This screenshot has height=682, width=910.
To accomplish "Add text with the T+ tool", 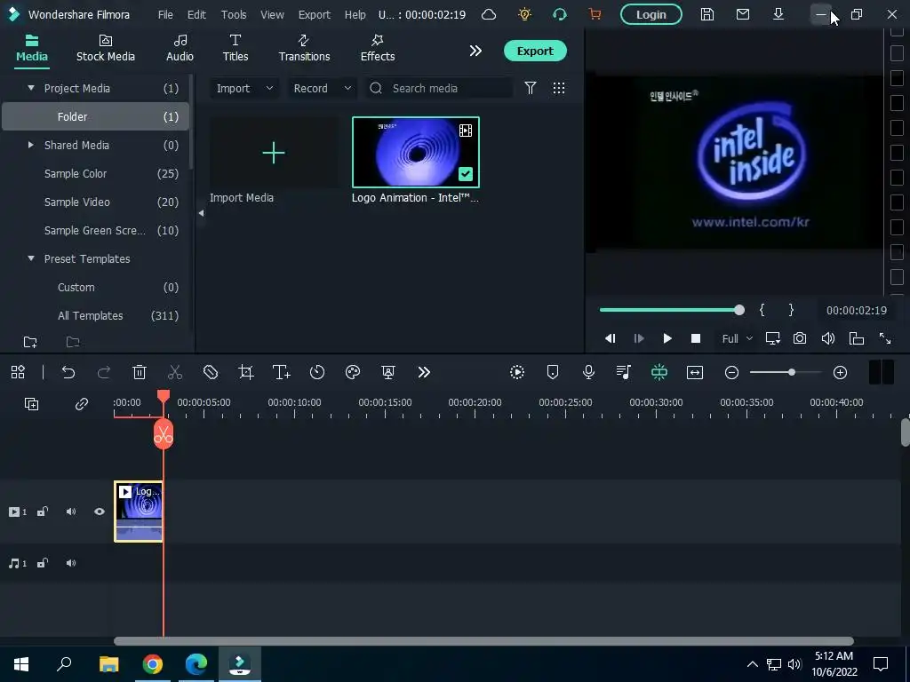I will tap(282, 372).
